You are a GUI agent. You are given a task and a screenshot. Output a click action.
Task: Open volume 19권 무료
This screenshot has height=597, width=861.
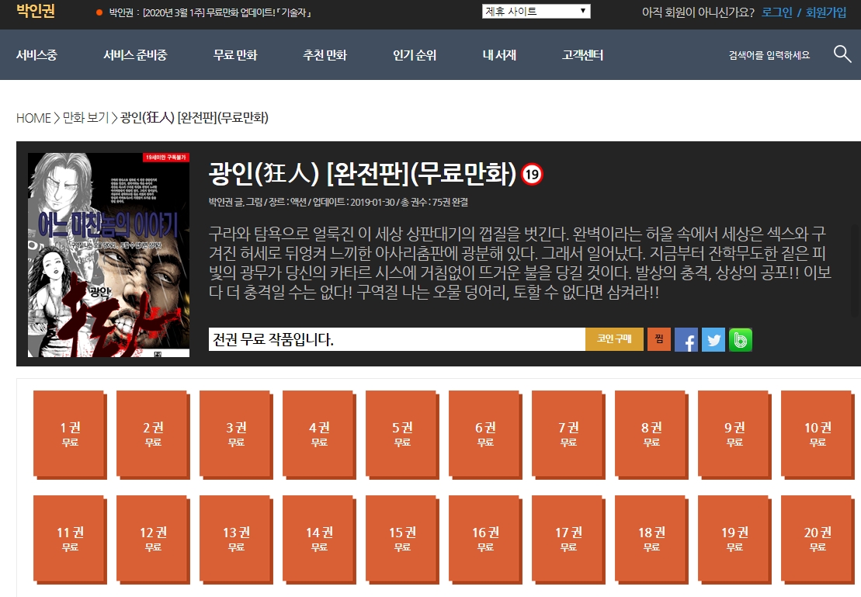tap(734, 539)
